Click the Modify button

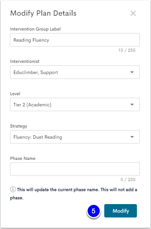coord(121,211)
